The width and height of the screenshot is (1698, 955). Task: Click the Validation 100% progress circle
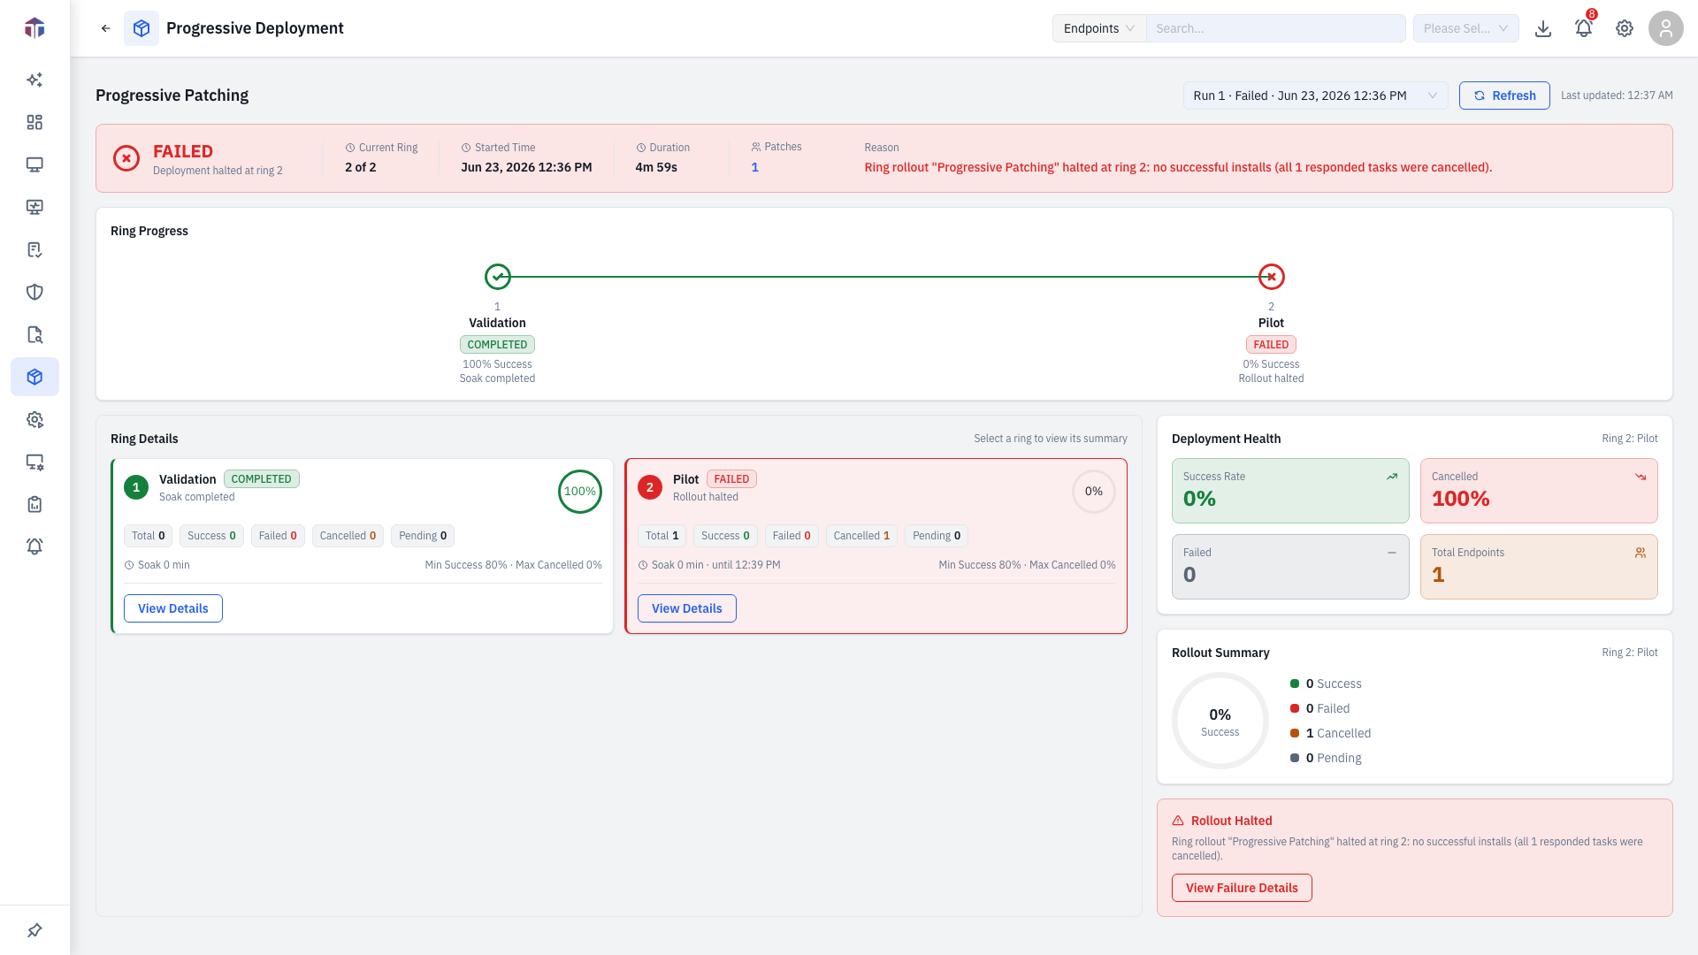pos(580,492)
